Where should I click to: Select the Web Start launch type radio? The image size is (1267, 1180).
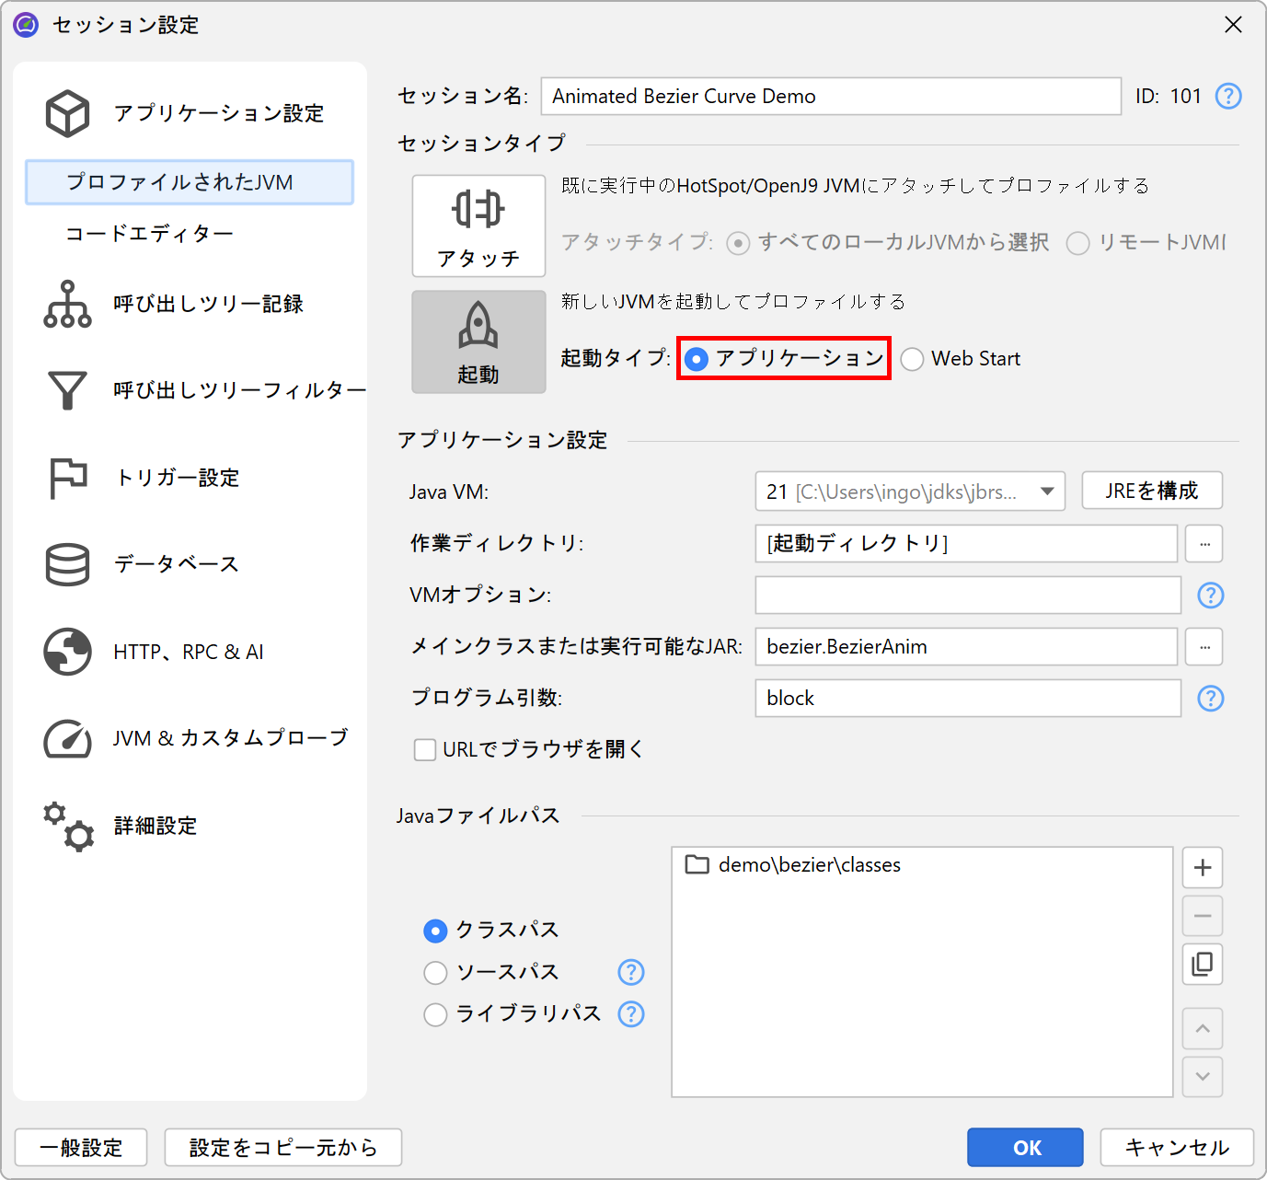(x=912, y=359)
